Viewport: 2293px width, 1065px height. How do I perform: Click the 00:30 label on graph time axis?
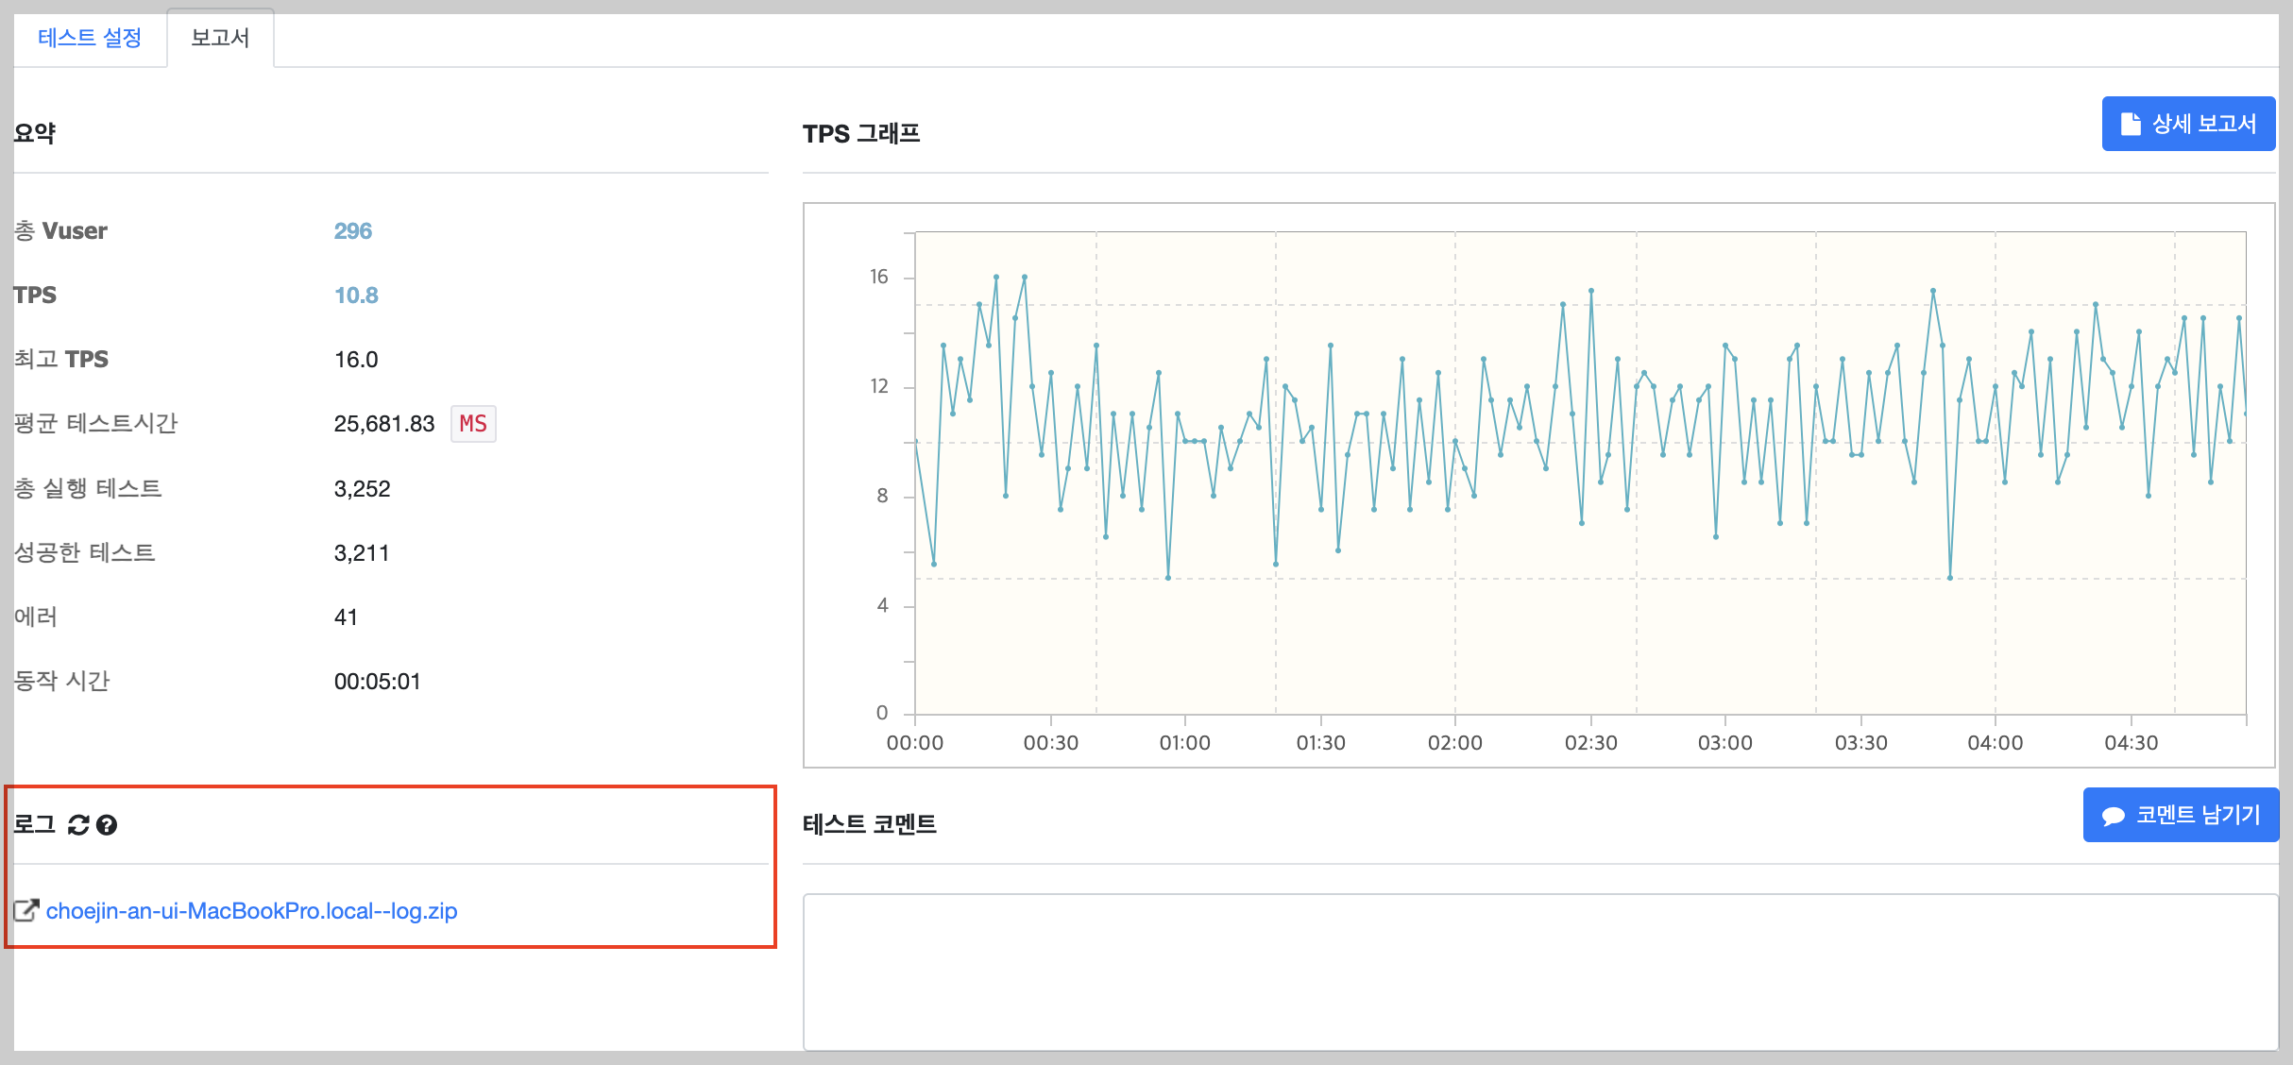coord(1050,743)
